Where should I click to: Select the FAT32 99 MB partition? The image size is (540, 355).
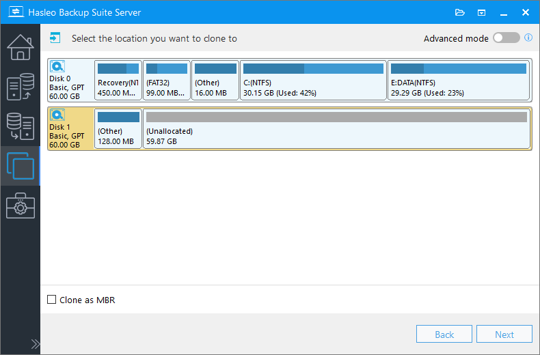pos(166,80)
